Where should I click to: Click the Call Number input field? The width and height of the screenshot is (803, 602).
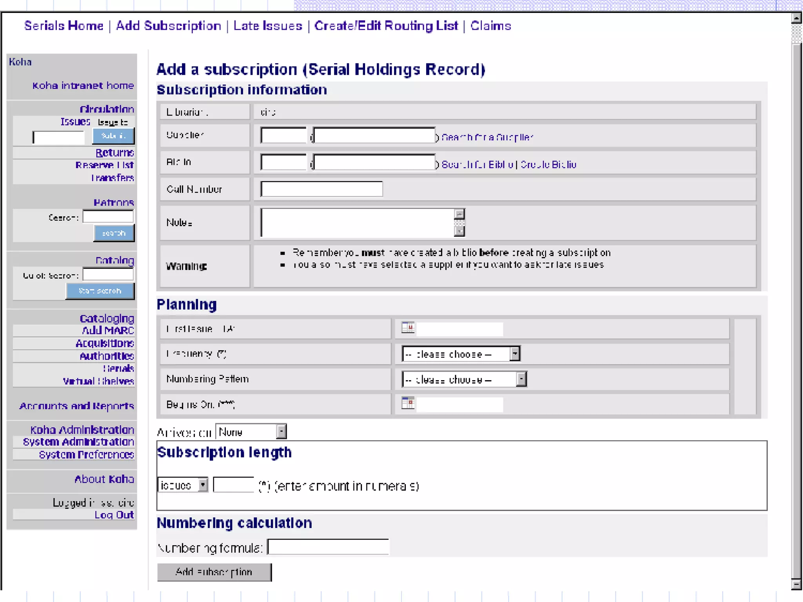pos(322,189)
